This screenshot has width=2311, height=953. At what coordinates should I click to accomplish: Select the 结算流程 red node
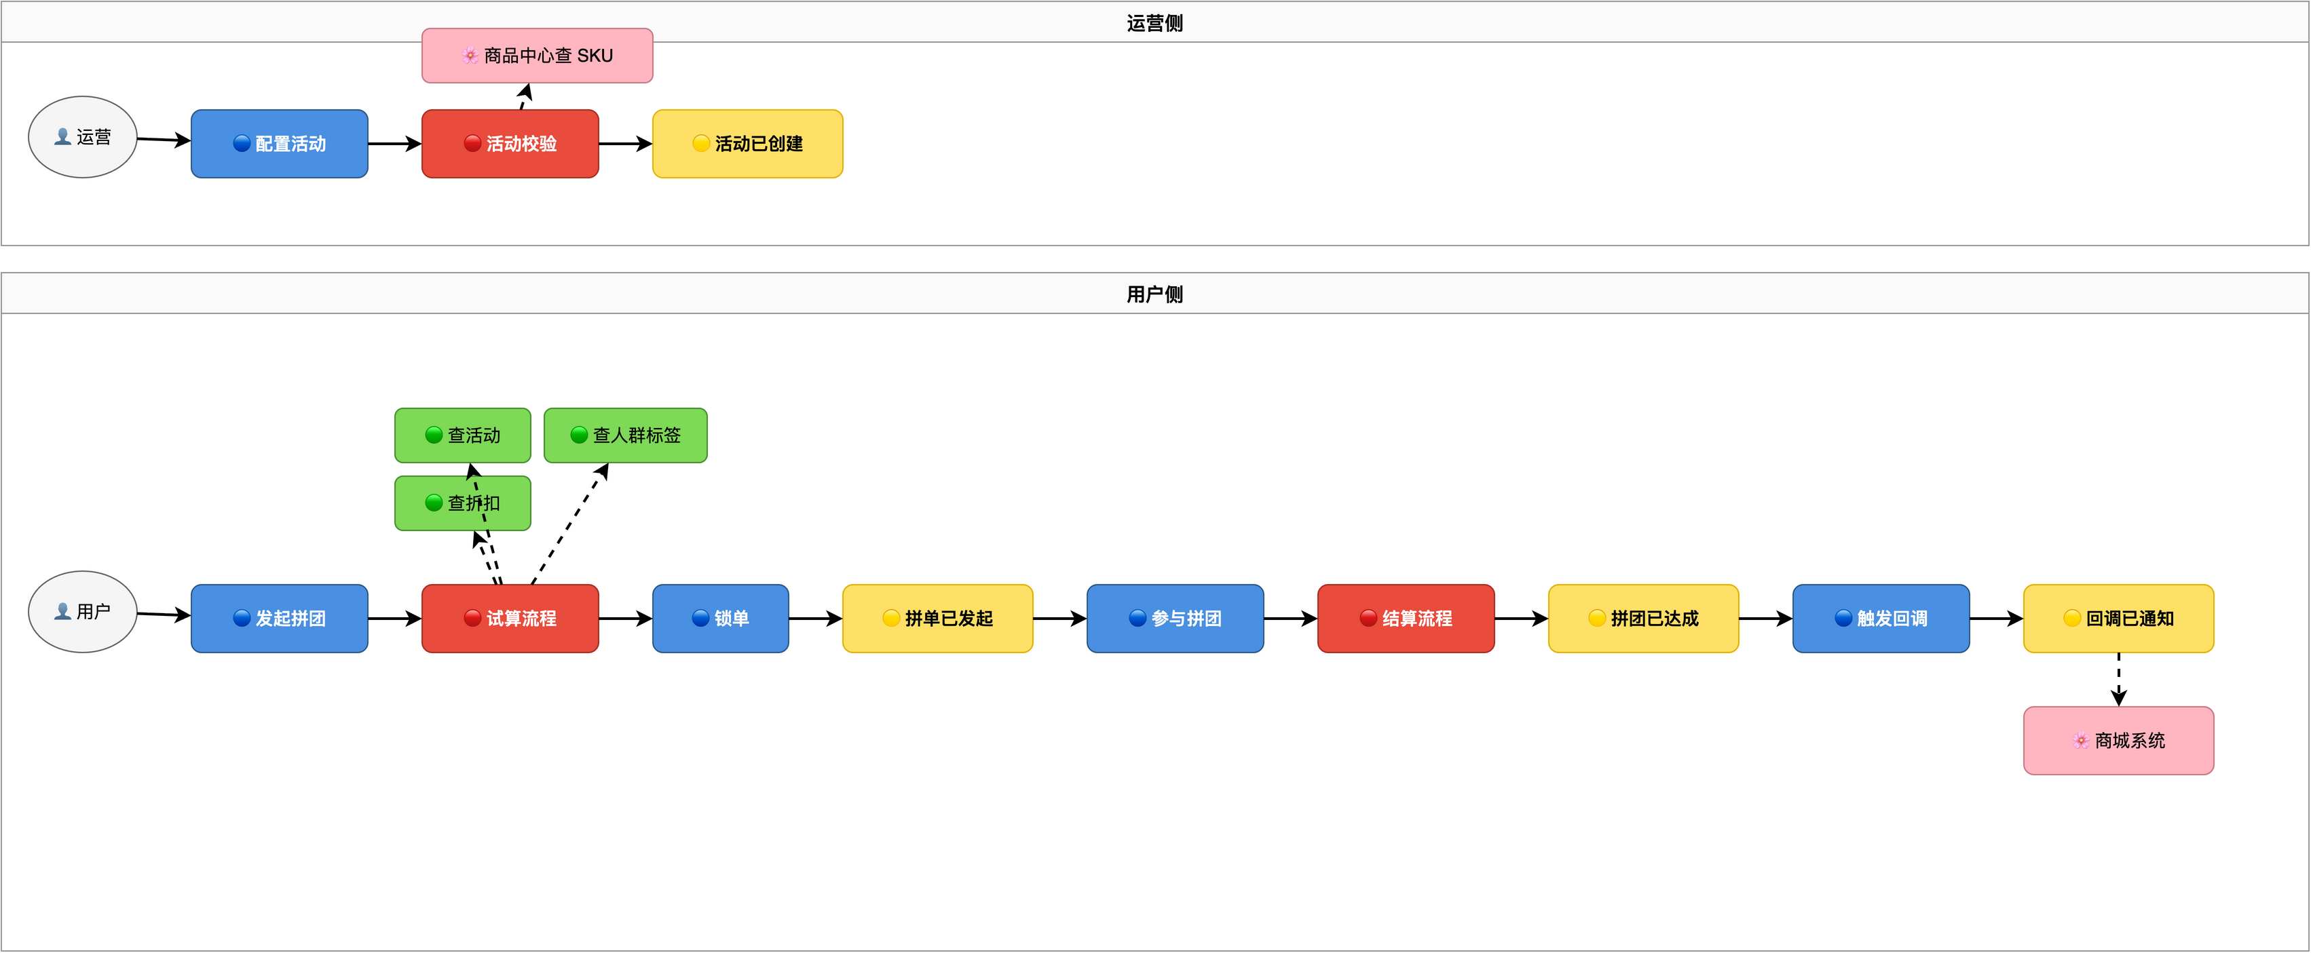point(1406,619)
